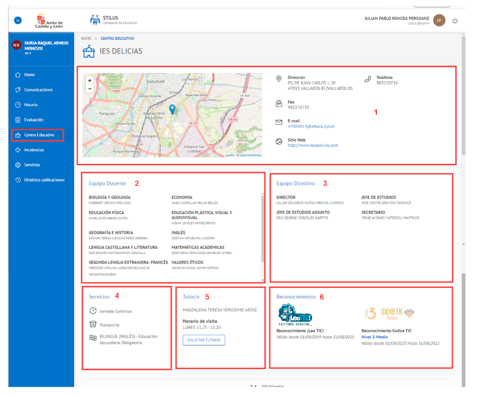Click the NR student avatar

point(16,45)
